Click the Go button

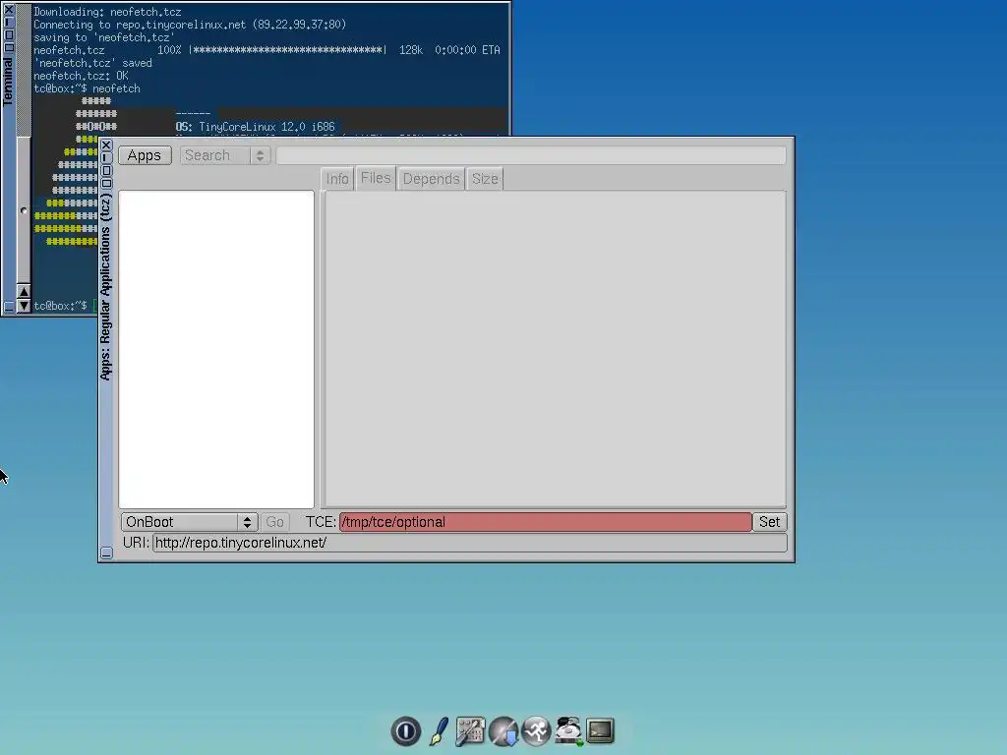pyautogui.click(x=275, y=522)
